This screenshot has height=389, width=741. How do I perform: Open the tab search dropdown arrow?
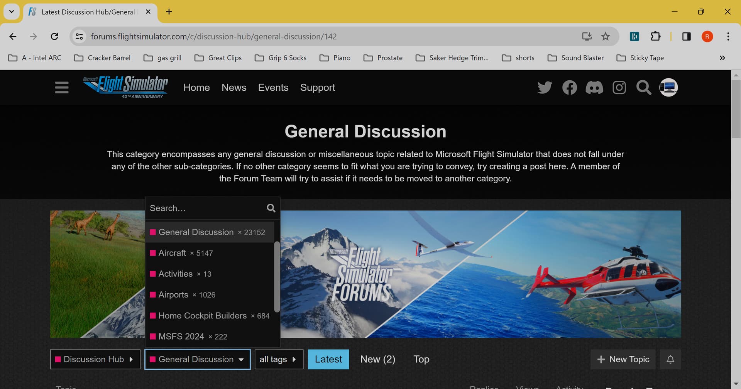pos(12,12)
